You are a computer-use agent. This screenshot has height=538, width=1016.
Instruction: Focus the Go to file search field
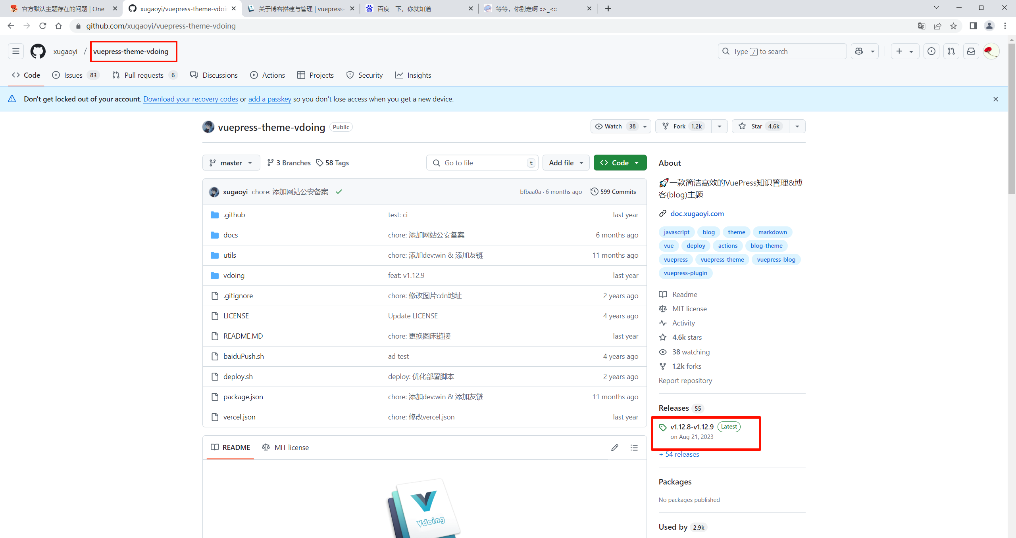pyautogui.click(x=482, y=163)
